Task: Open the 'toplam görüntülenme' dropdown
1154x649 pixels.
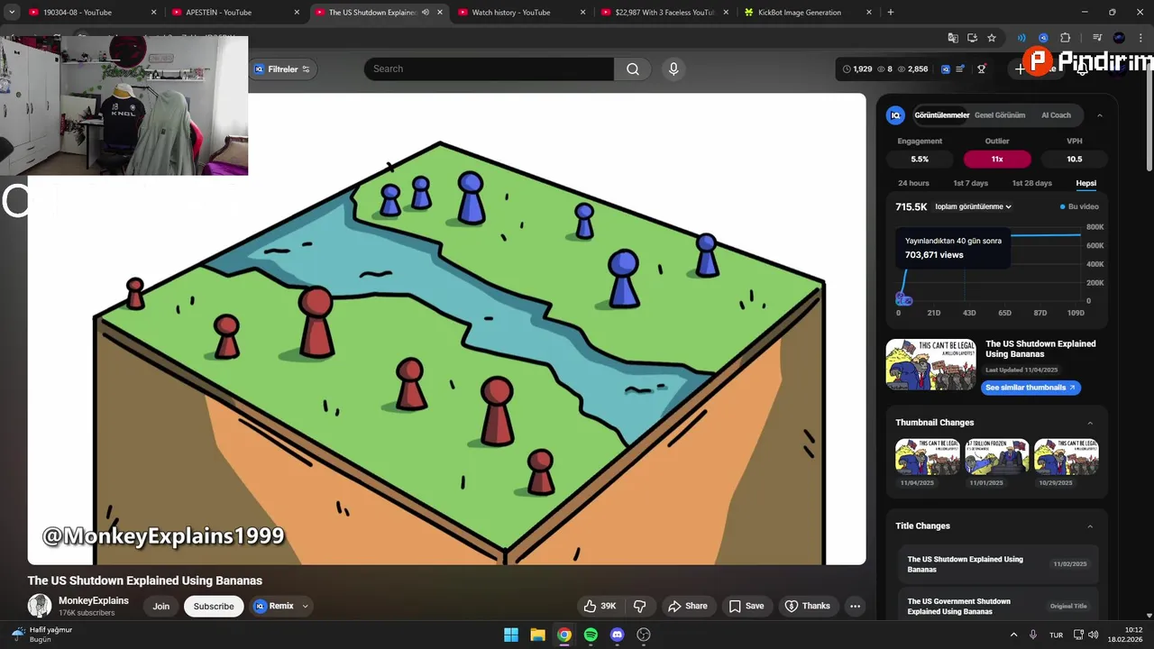Action: point(973,206)
